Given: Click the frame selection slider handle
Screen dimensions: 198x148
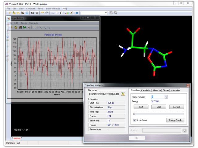Looking at the screenshot, I should [x=134, y=114].
